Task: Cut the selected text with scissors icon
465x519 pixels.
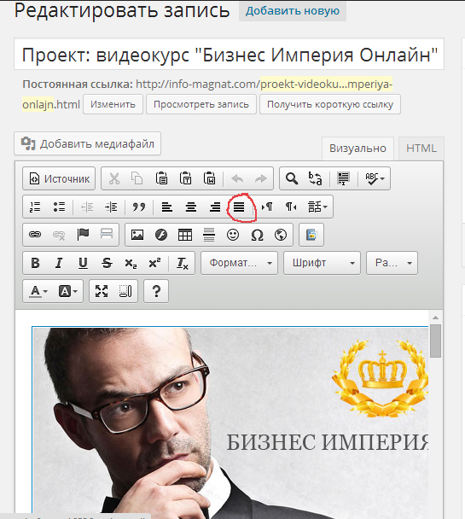Action: click(x=114, y=178)
